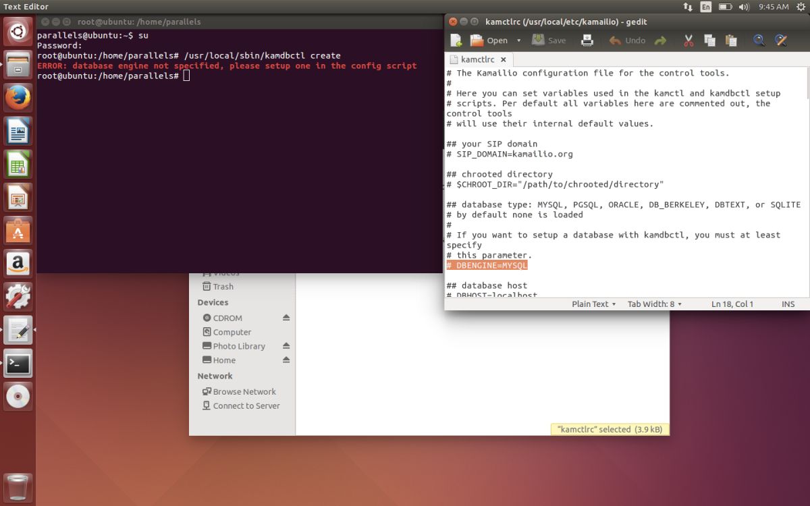
Task: Click the kamdbctl create command line
Action: (x=189, y=56)
